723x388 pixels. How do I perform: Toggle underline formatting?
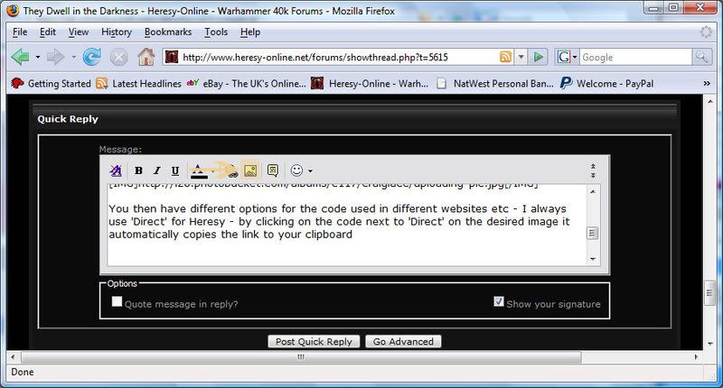pos(175,171)
